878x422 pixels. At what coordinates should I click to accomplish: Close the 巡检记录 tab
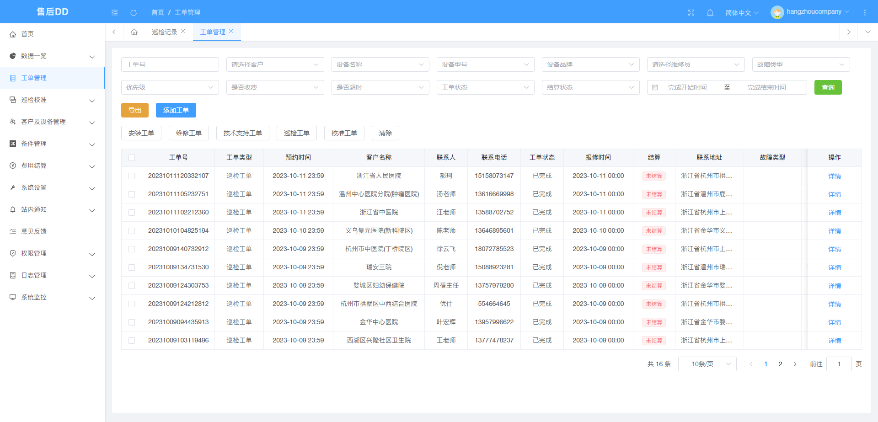coord(183,31)
